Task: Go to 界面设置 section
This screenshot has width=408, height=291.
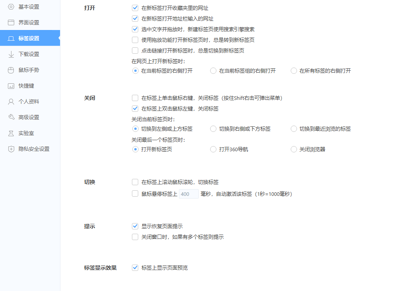Action: click(x=30, y=23)
